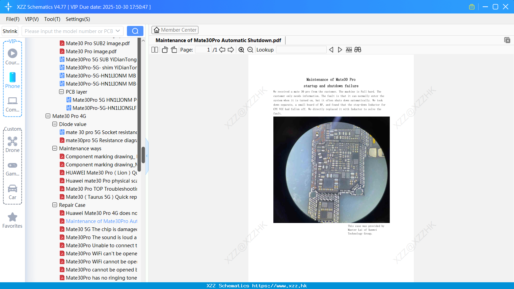The height and width of the screenshot is (289, 514).
Task: Click the model number search input
Action: tap(69, 31)
